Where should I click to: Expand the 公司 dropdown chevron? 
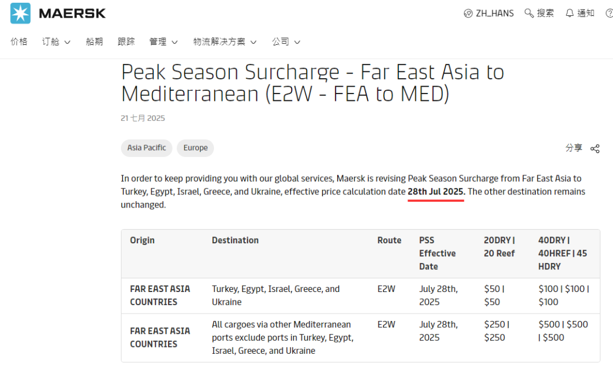point(297,42)
